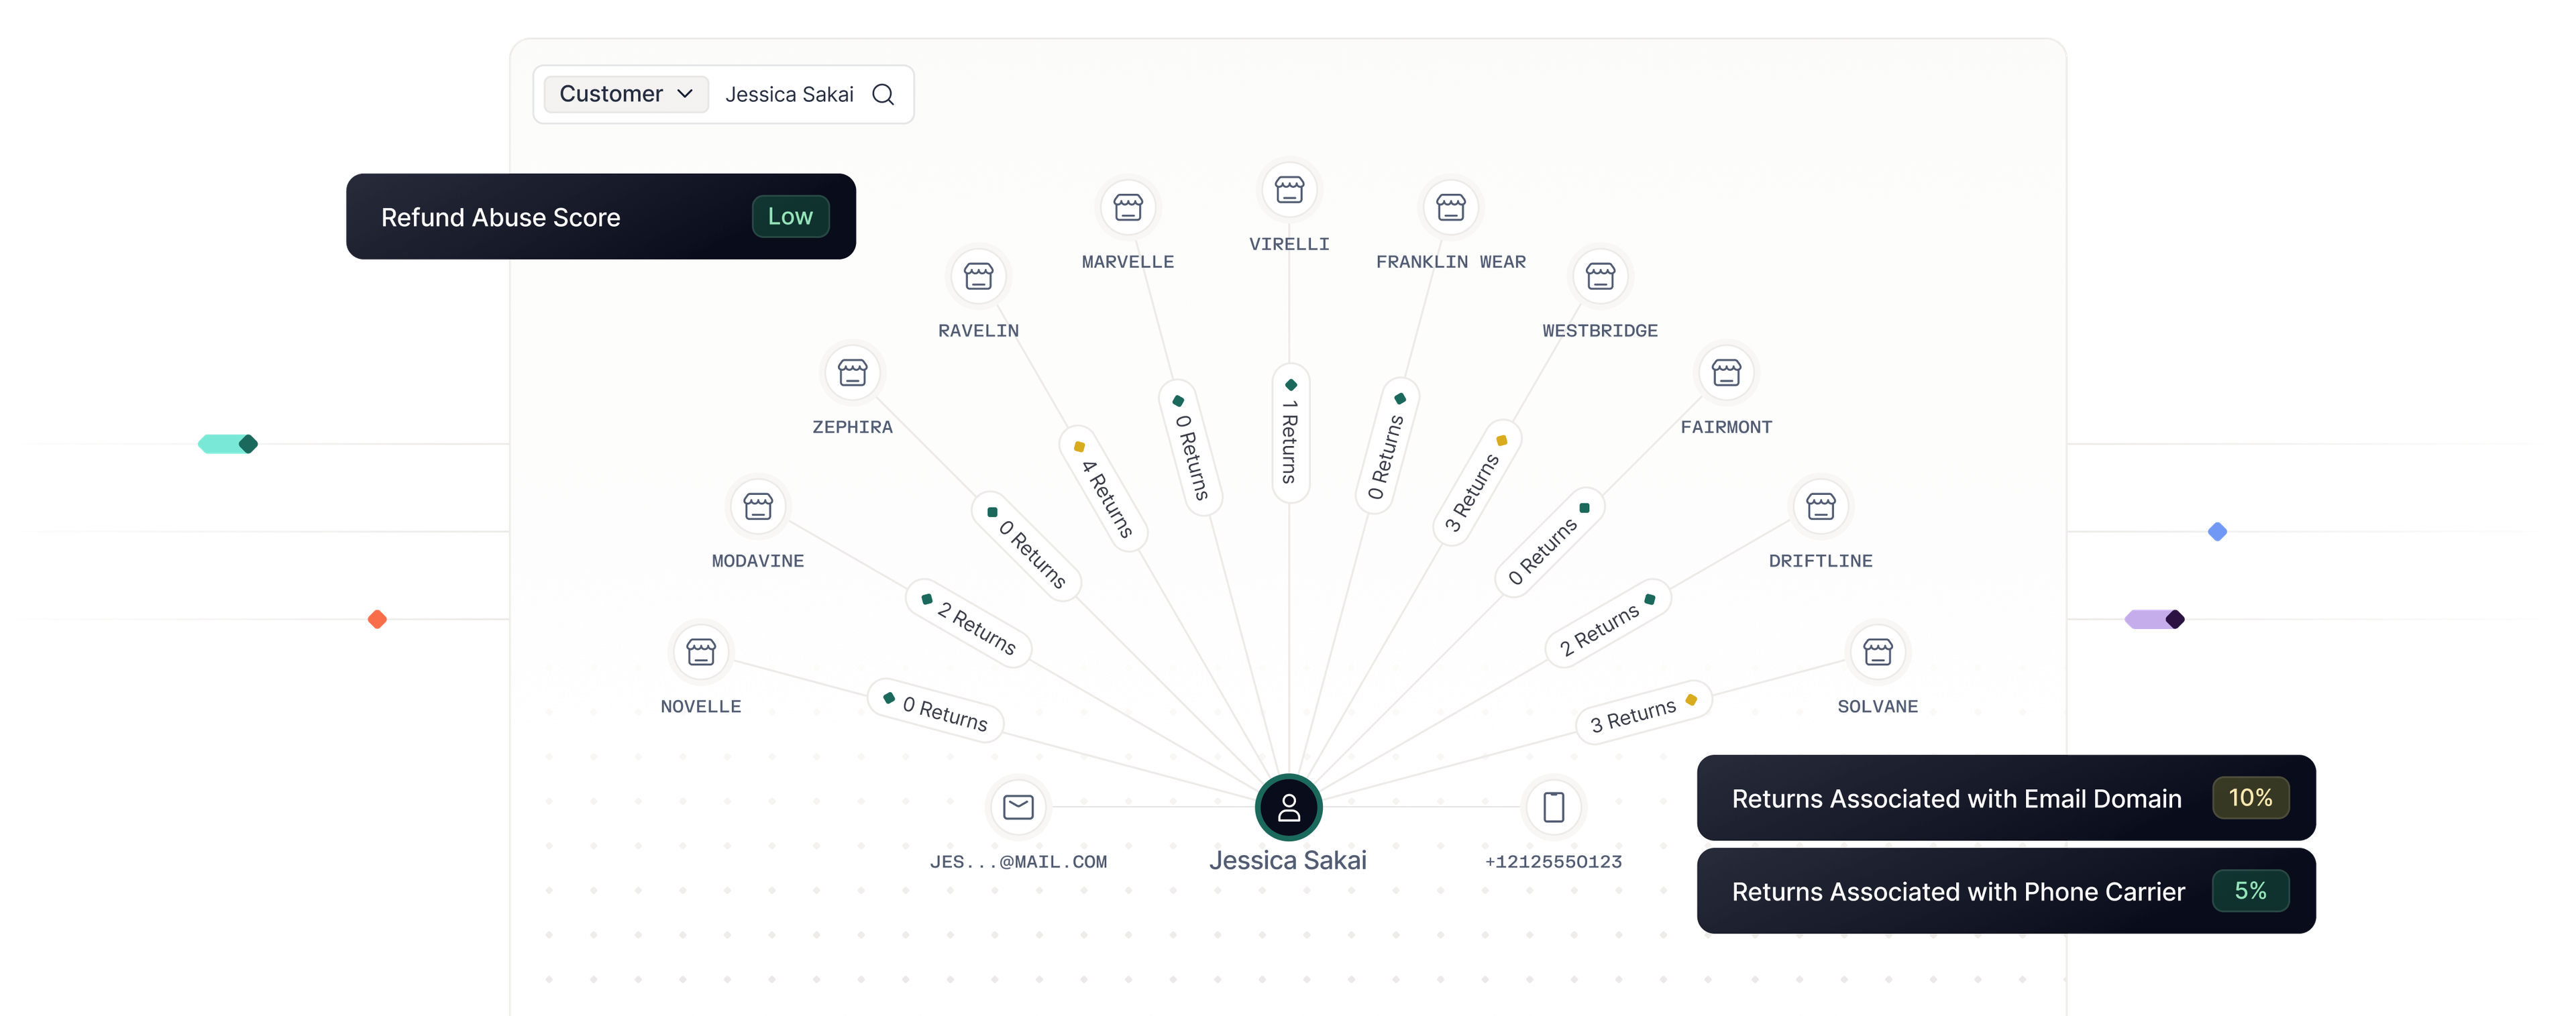The image size is (2576, 1016).
Task: Click the 4 Returns pill label
Action: (1104, 490)
